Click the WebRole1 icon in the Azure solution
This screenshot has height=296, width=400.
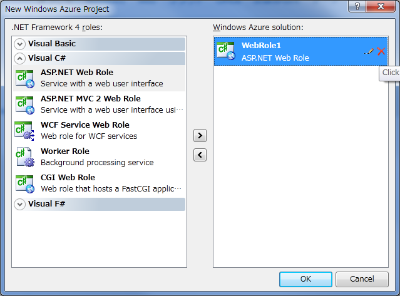click(x=225, y=51)
